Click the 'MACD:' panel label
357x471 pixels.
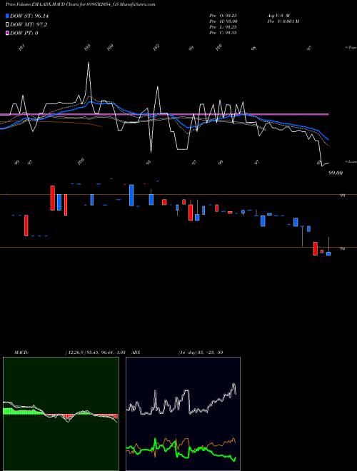(21, 353)
